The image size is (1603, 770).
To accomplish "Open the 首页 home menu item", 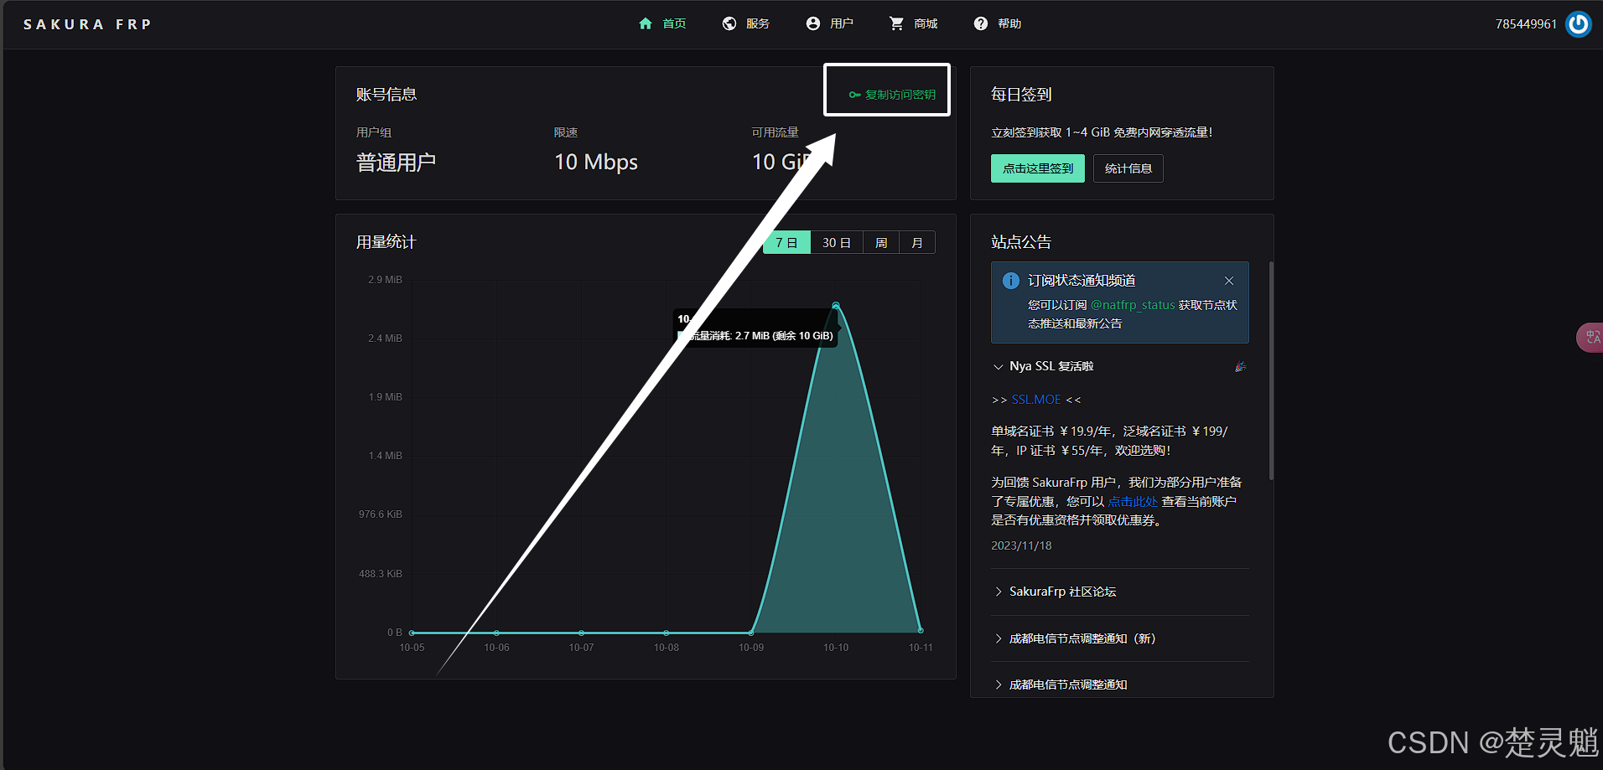I will click(x=662, y=23).
